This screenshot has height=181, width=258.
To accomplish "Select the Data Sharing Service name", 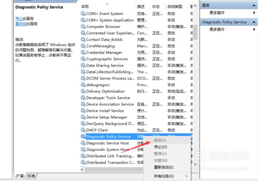I will 105,65.
